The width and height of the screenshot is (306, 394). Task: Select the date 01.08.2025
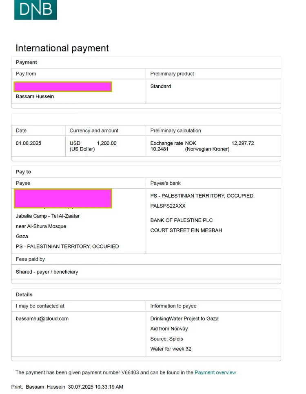coord(29,143)
